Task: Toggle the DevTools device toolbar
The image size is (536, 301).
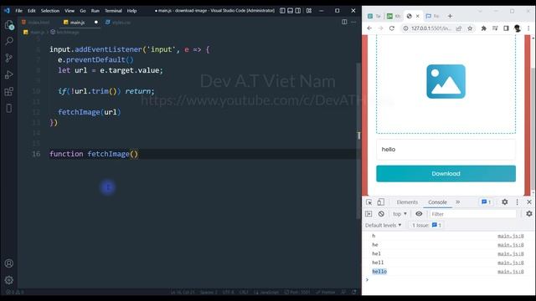Action: click(x=380, y=202)
